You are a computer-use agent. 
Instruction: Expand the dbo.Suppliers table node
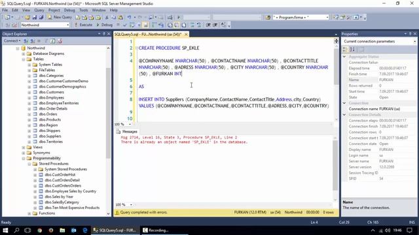coord(29,136)
